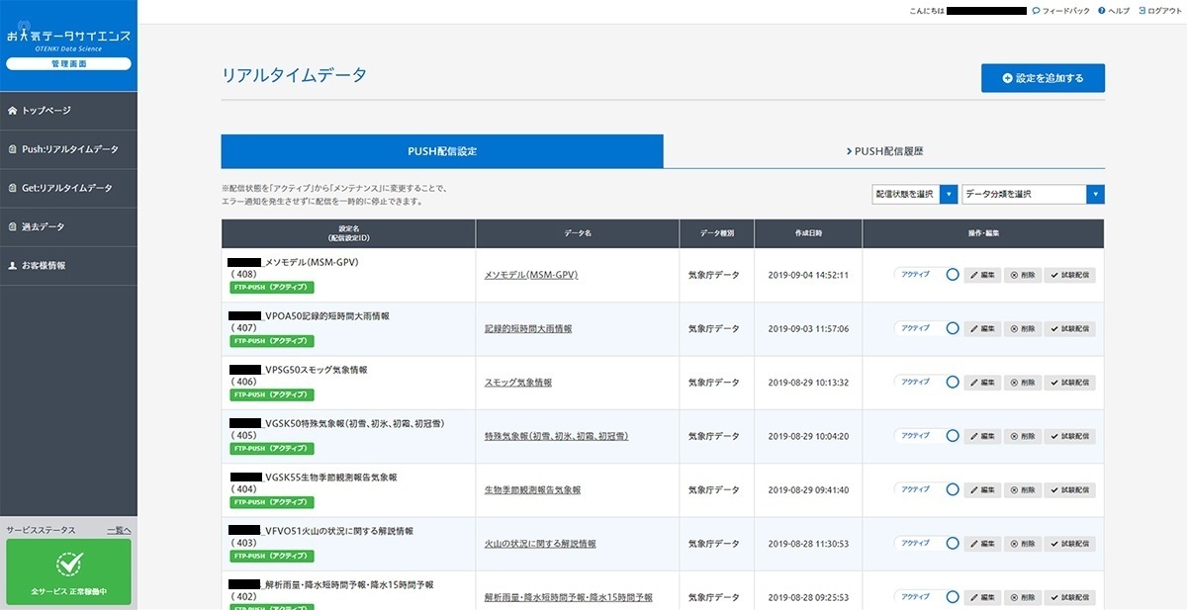Screen dimensions: 1187x610
Task: Click the edit button for setting 408
Action: tap(982, 275)
